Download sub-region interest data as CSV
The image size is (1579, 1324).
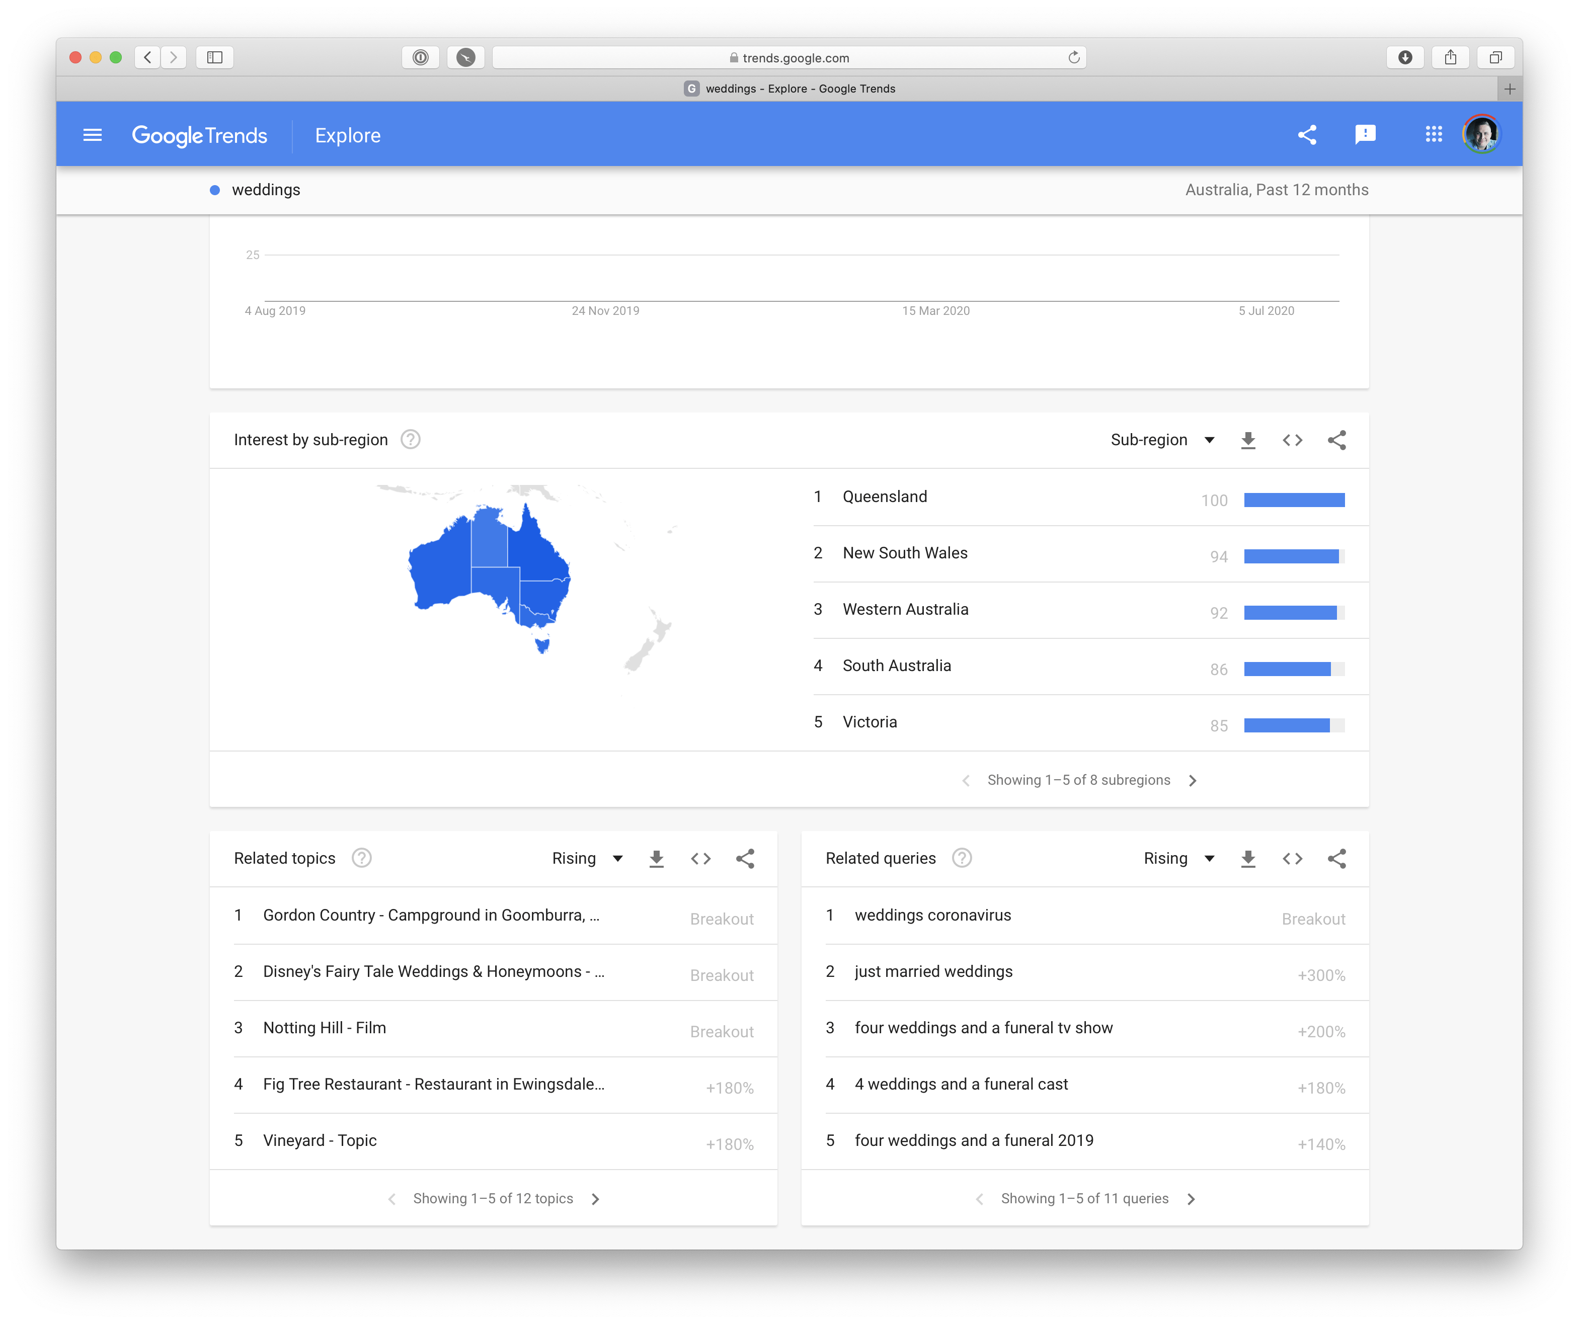(1248, 441)
